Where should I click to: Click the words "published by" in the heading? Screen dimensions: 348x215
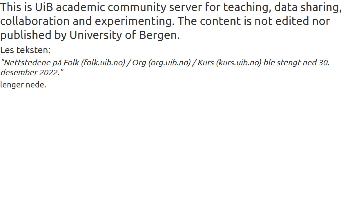coord(33,35)
